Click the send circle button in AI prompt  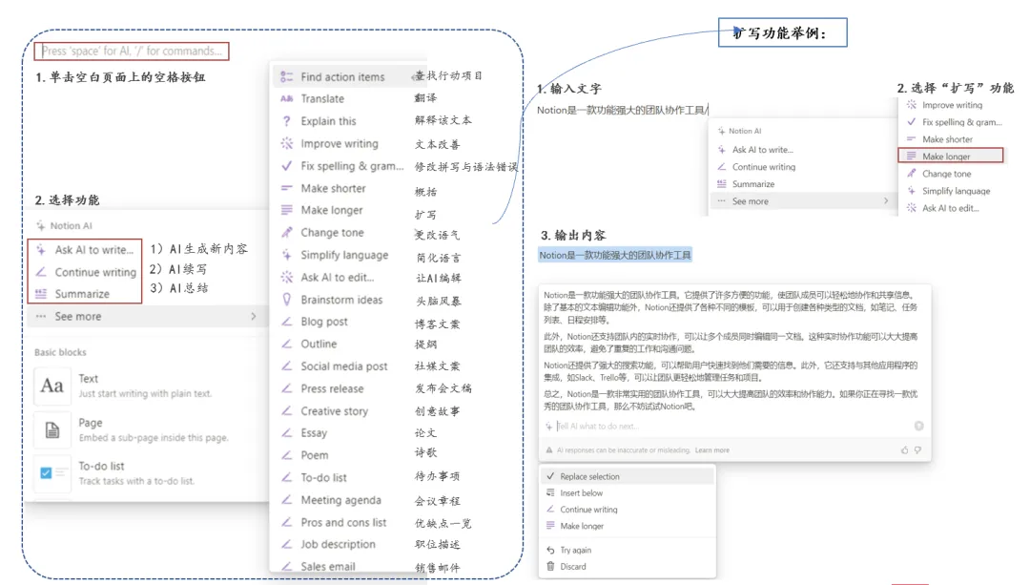[919, 426]
